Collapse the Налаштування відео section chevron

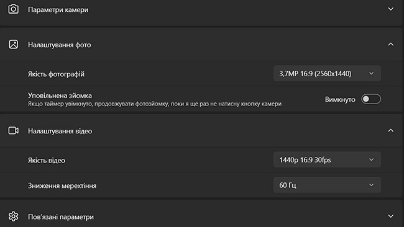390,131
